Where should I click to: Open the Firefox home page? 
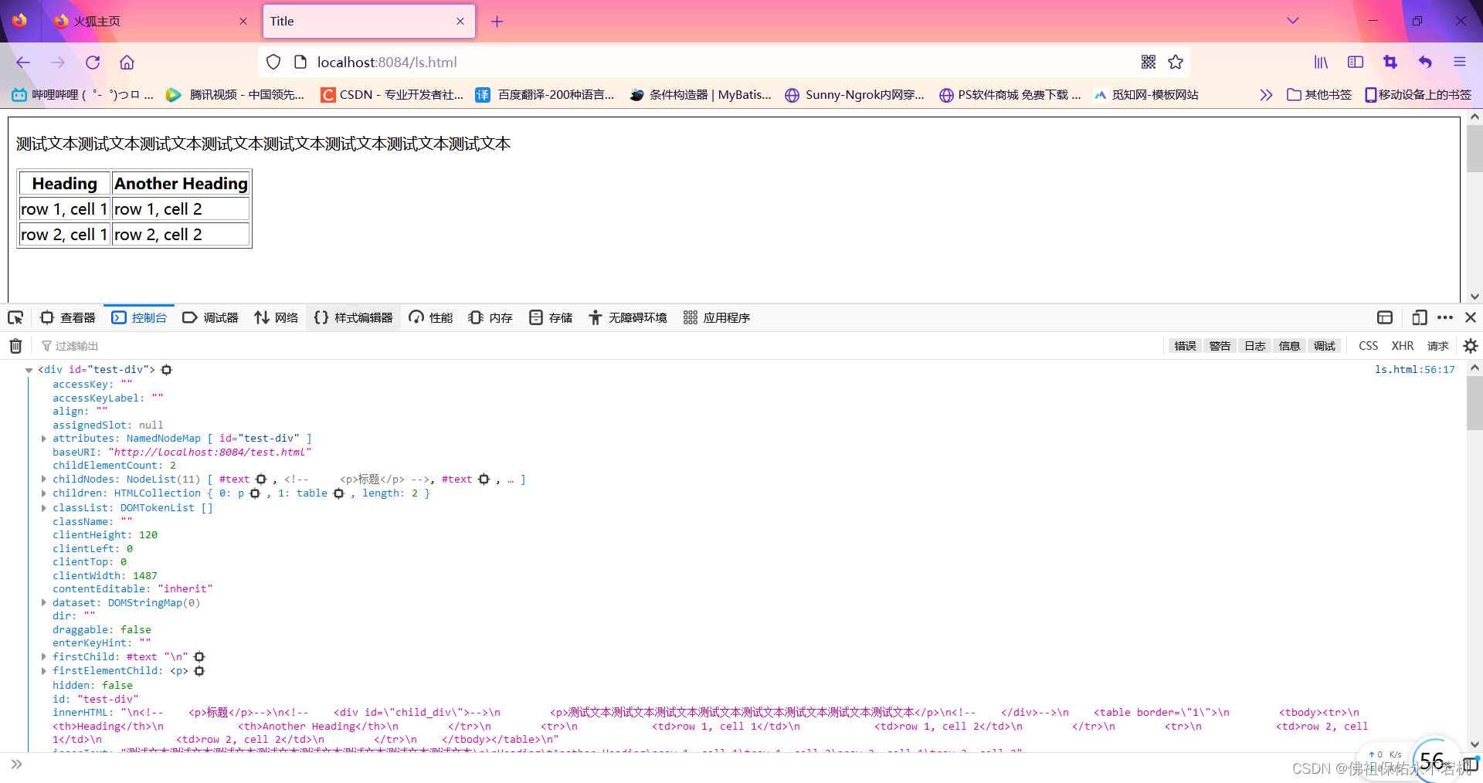point(127,63)
